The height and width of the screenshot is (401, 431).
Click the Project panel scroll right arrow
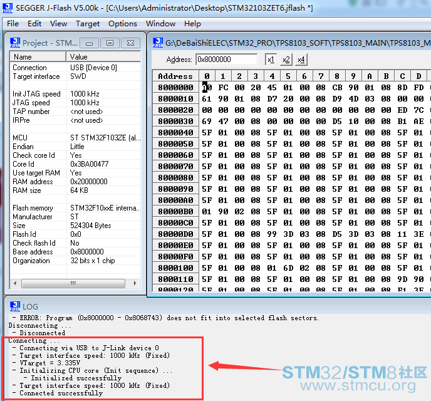135,283
